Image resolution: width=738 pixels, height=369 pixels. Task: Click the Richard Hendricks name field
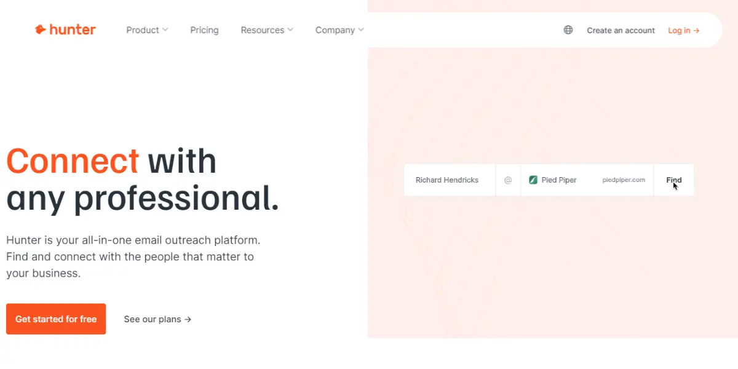click(450, 180)
